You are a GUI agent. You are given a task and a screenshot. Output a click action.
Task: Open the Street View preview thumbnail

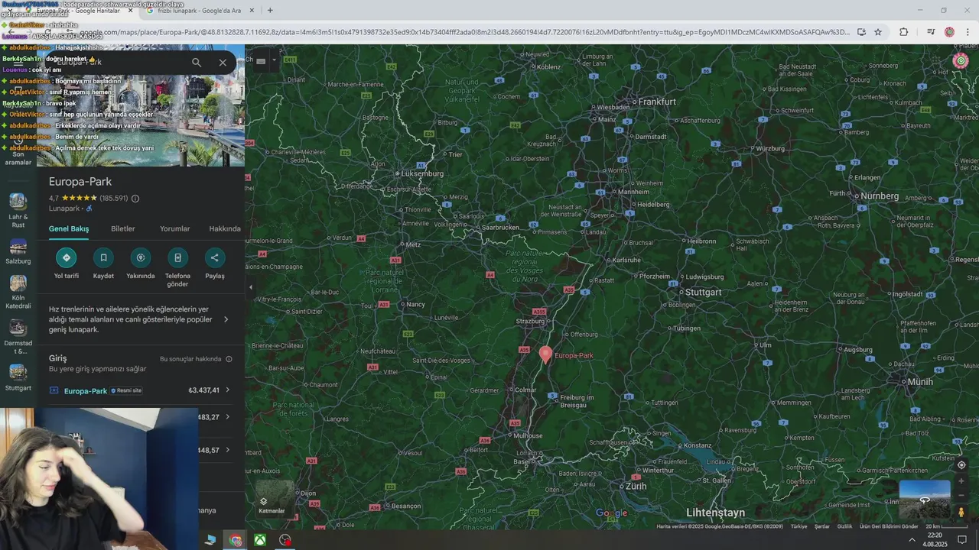tap(925, 500)
